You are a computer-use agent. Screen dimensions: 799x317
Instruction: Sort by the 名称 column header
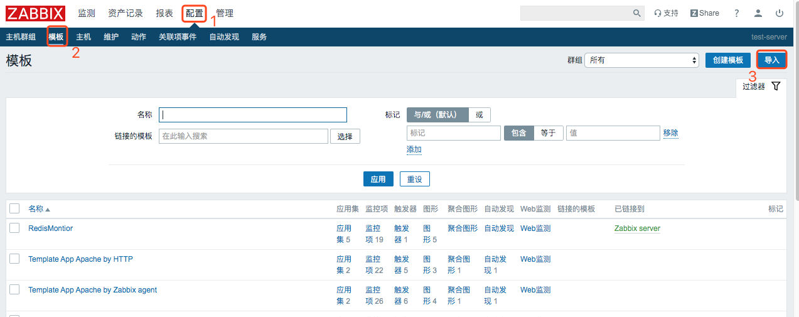point(39,209)
